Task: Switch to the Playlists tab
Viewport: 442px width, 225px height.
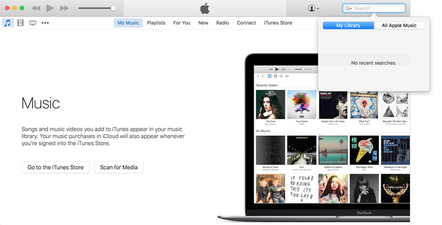Action: (x=156, y=23)
